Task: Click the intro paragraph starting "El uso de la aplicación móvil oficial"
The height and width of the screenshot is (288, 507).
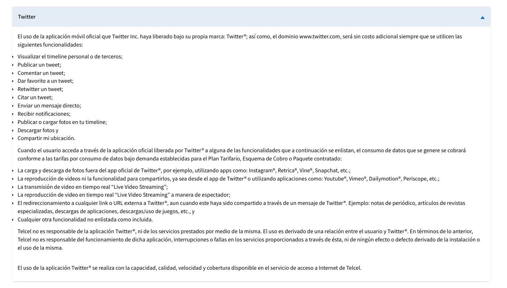Action: click(240, 41)
